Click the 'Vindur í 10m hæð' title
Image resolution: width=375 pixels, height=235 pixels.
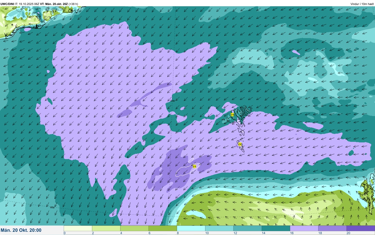pos(362,4)
